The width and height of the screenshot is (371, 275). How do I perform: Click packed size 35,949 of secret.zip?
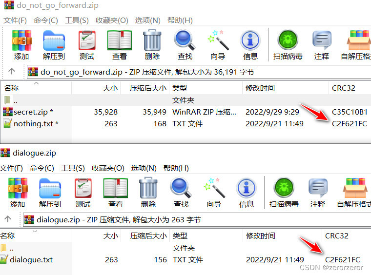(155, 112)
